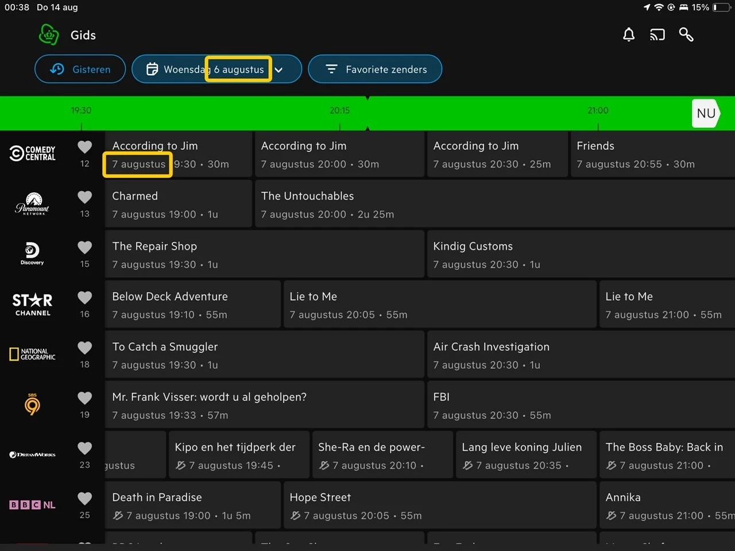Select the 20:15 time marker
Screen dimensions: 735x551
pos(339,110)
